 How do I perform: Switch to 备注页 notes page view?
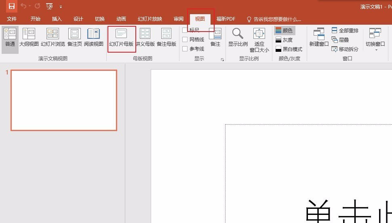[74, 38]
